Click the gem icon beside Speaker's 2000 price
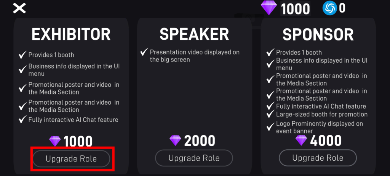The width and height of the screenshot is (390, 176). click(175, 140)
